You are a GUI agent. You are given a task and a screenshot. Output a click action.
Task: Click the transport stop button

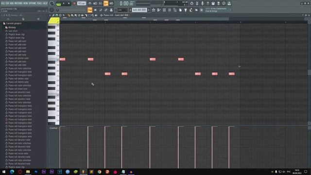(x=69, y=3)
